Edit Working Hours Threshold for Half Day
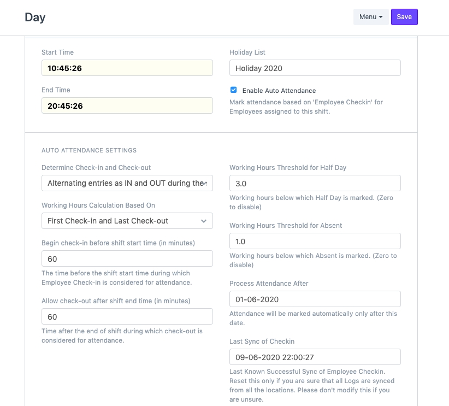Viewport: 449px width, 406px height. tap(315, 183)
